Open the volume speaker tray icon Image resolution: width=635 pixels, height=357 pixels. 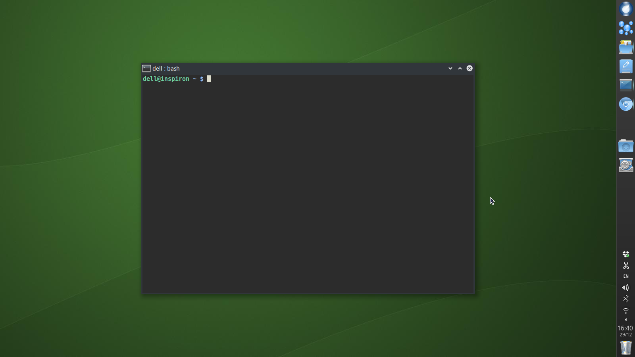(625, 288)
